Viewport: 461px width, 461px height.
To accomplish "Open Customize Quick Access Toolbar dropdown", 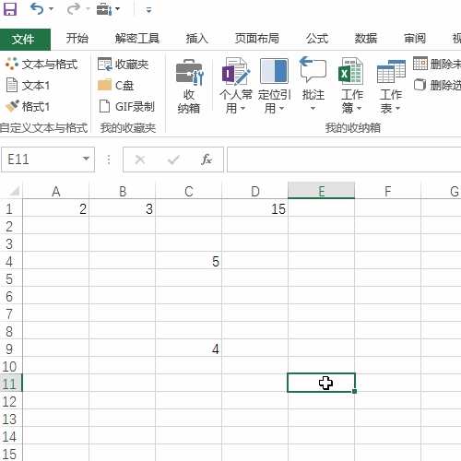I will pos(148,10).
